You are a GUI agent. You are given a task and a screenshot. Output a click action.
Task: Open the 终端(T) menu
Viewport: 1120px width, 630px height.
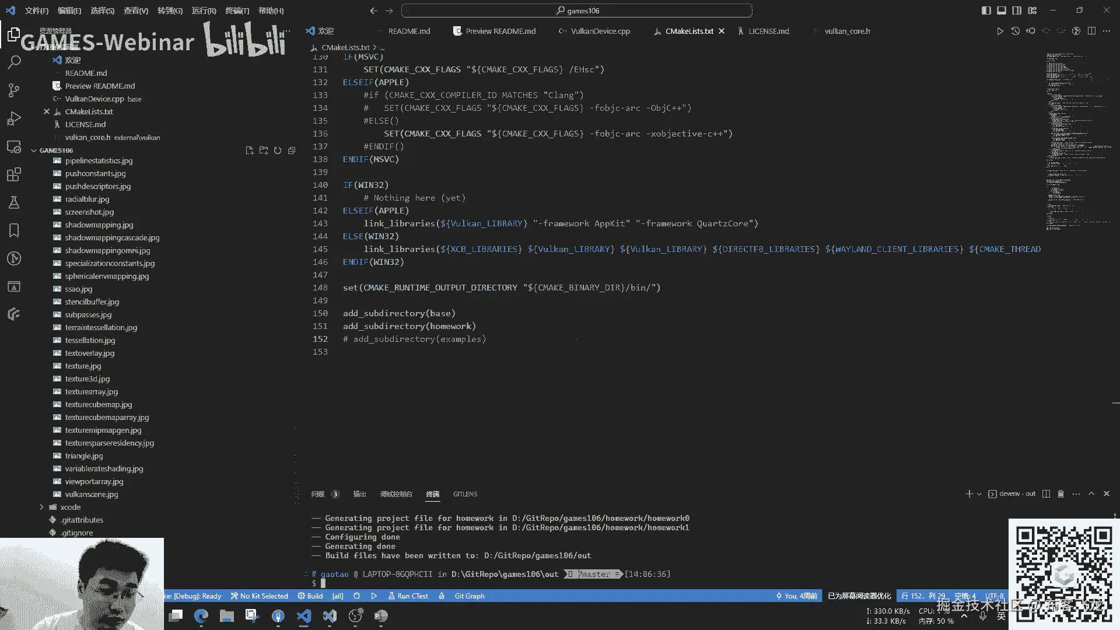tap(237, 10)
